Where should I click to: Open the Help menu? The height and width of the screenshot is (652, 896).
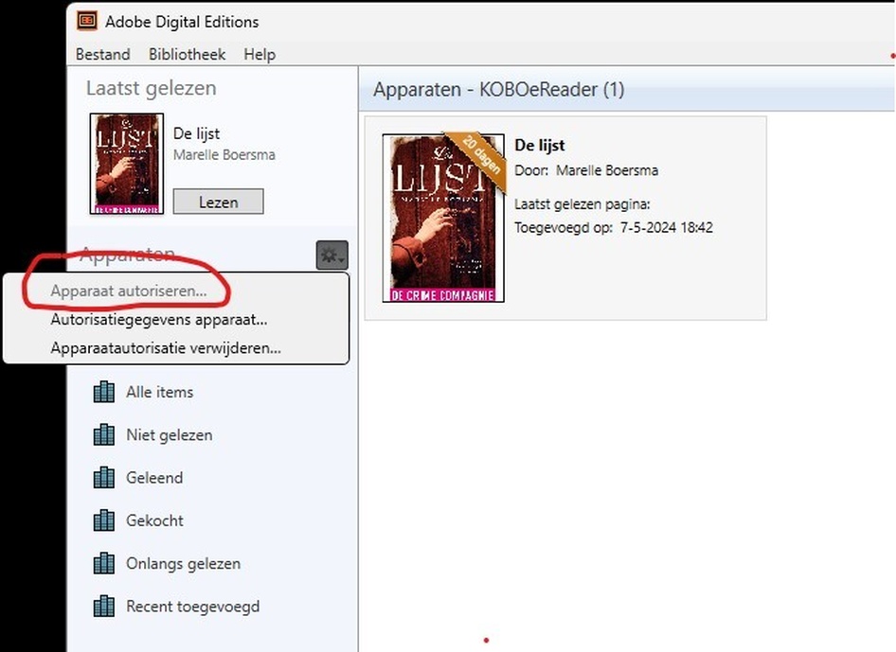coord(260,54)
